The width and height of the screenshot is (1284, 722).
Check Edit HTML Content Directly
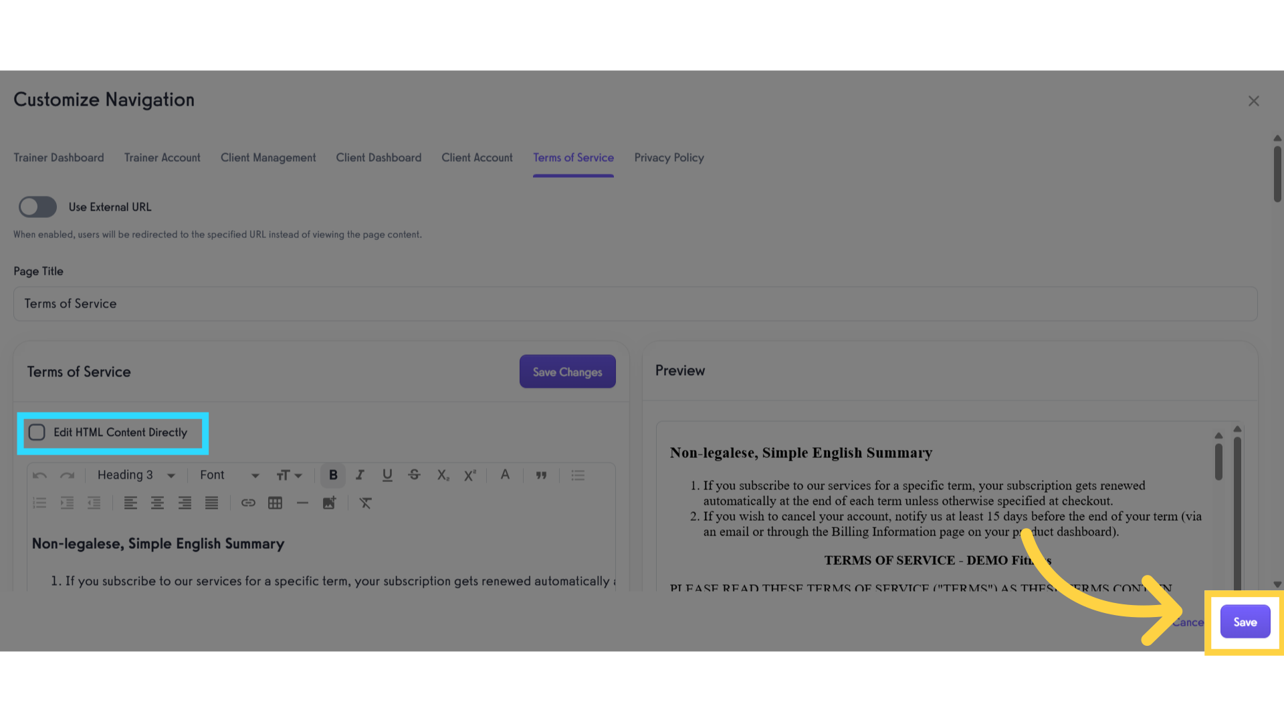[37, 433]
